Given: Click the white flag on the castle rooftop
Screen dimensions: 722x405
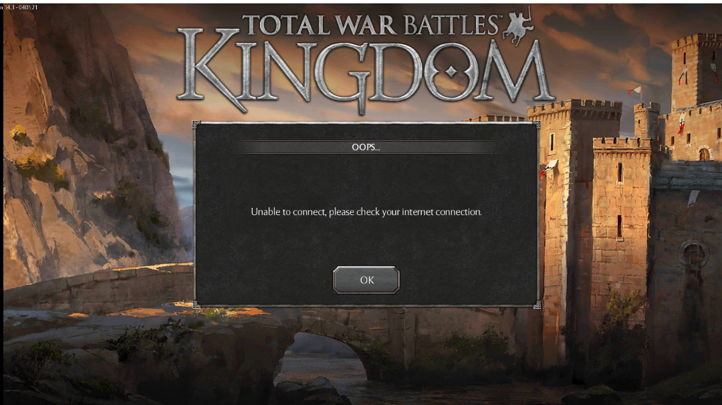Looking at the screenshot, I should point(634,90).
